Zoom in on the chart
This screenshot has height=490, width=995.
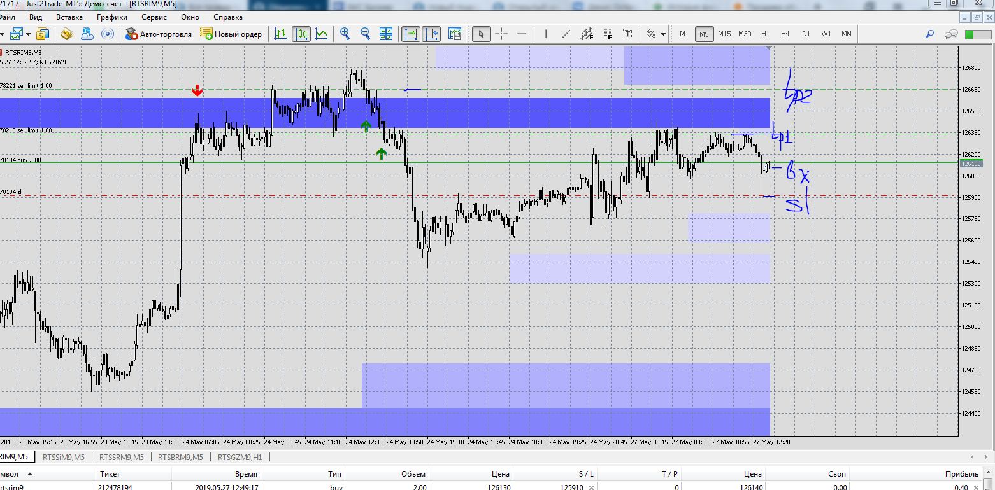[x=345, y=34]
